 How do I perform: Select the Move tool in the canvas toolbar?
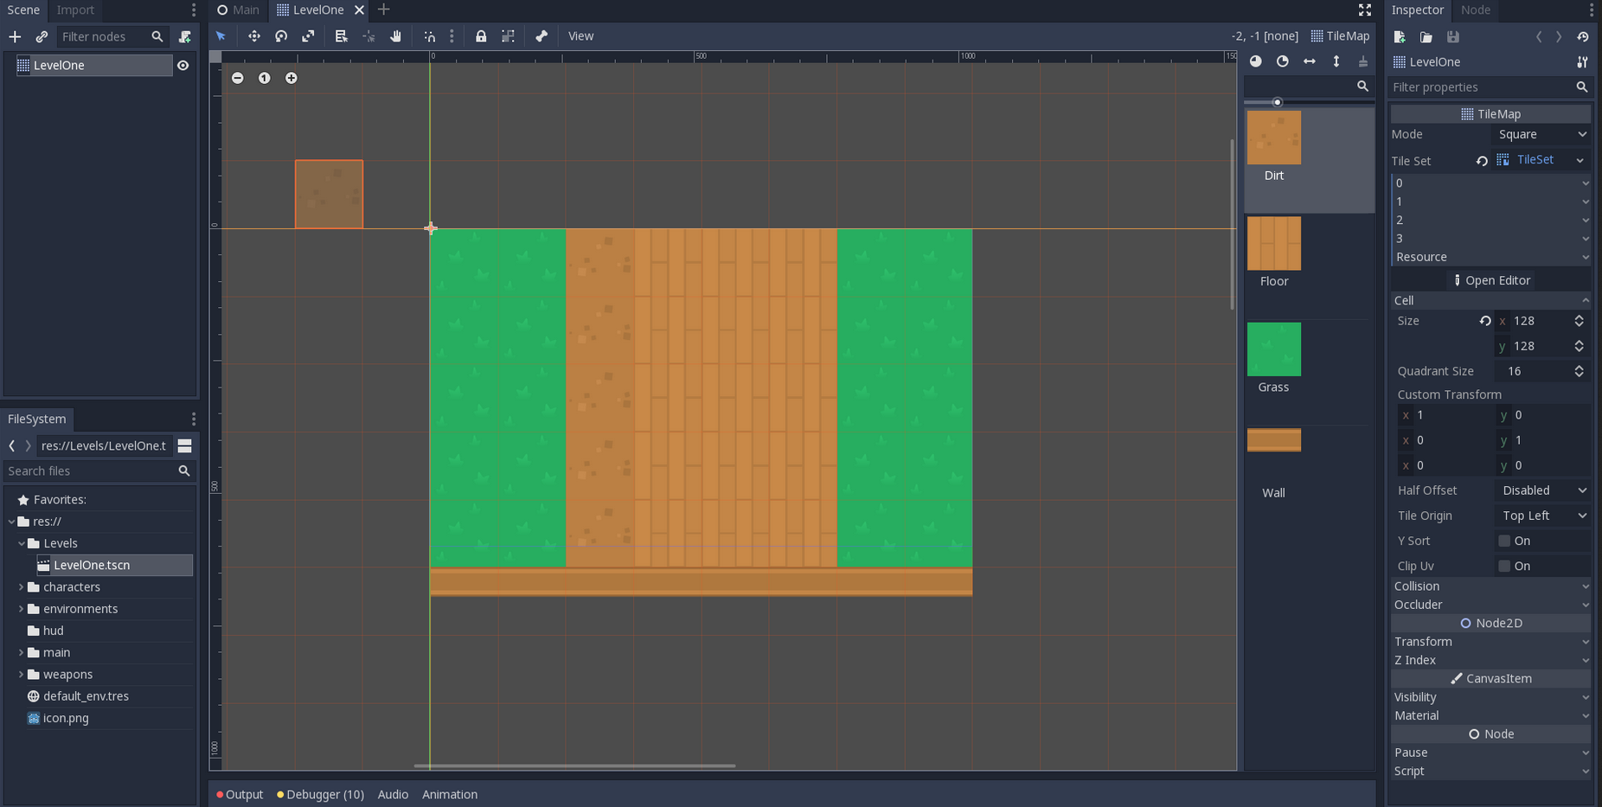pos(254,36)
